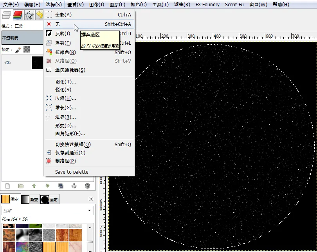Choose 全部(A) select all menu item
Viewport: 317px width, 252px height.
coord(89,15)
